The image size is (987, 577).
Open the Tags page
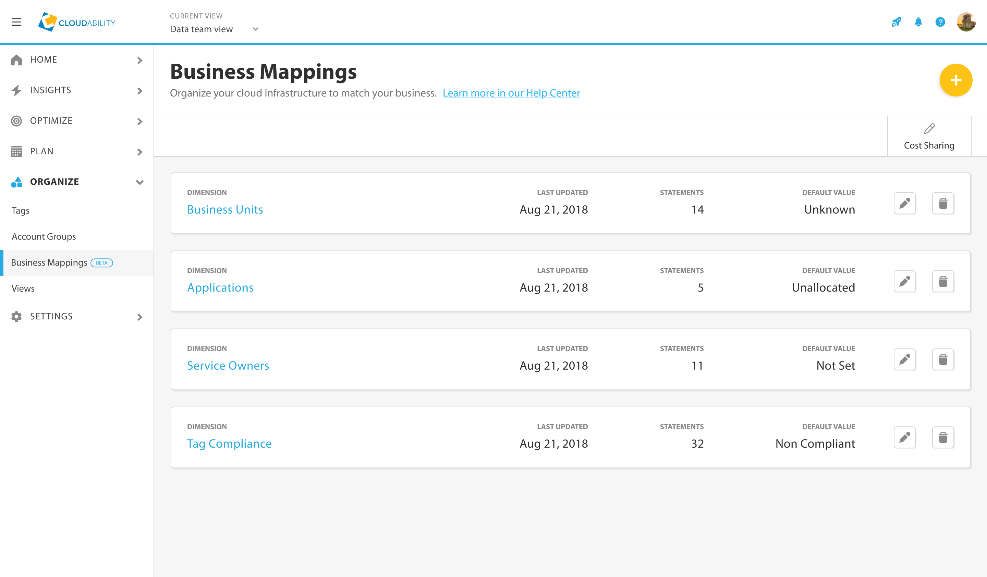click(20, 210)
